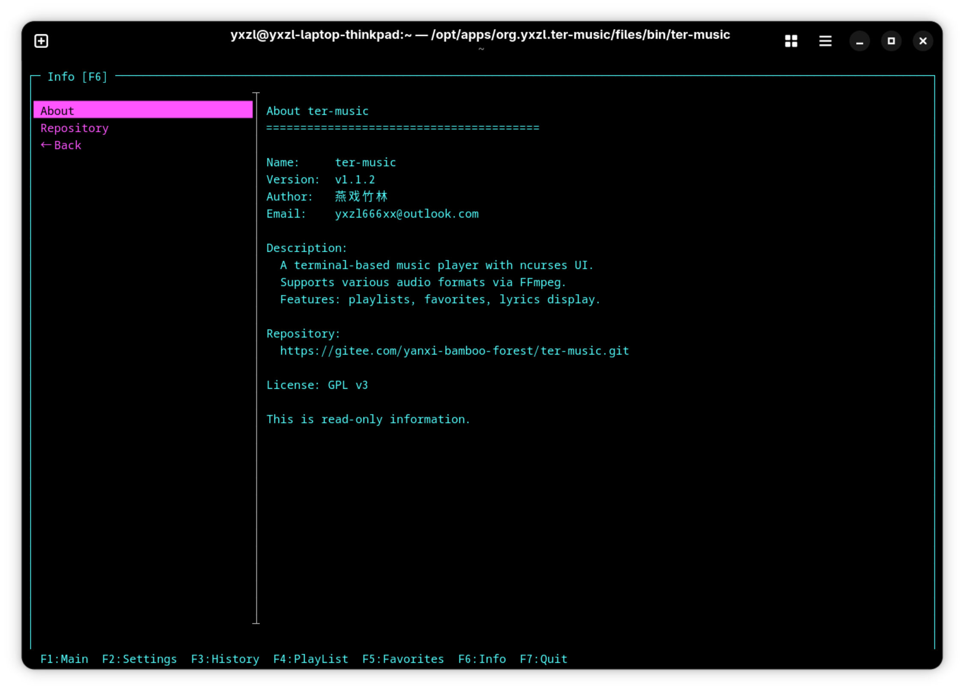964x691 pixels.
Task: Maximize the terminal window
Action: 891,41
